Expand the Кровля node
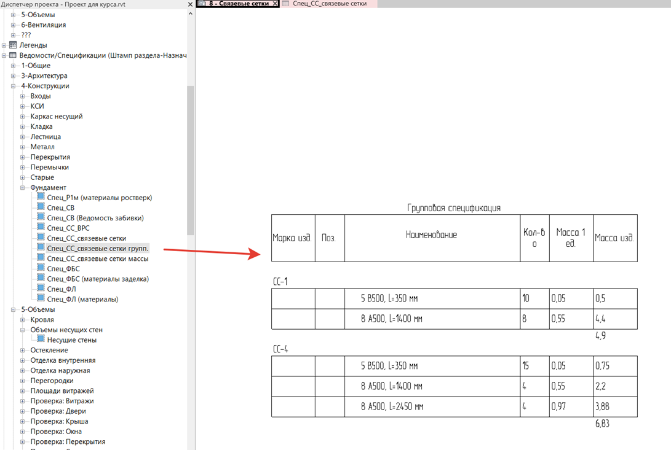Viewport: 671px width, 450px height. click(x=22, y=320)
